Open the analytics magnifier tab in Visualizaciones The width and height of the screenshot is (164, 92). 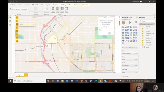coord(136,22)
